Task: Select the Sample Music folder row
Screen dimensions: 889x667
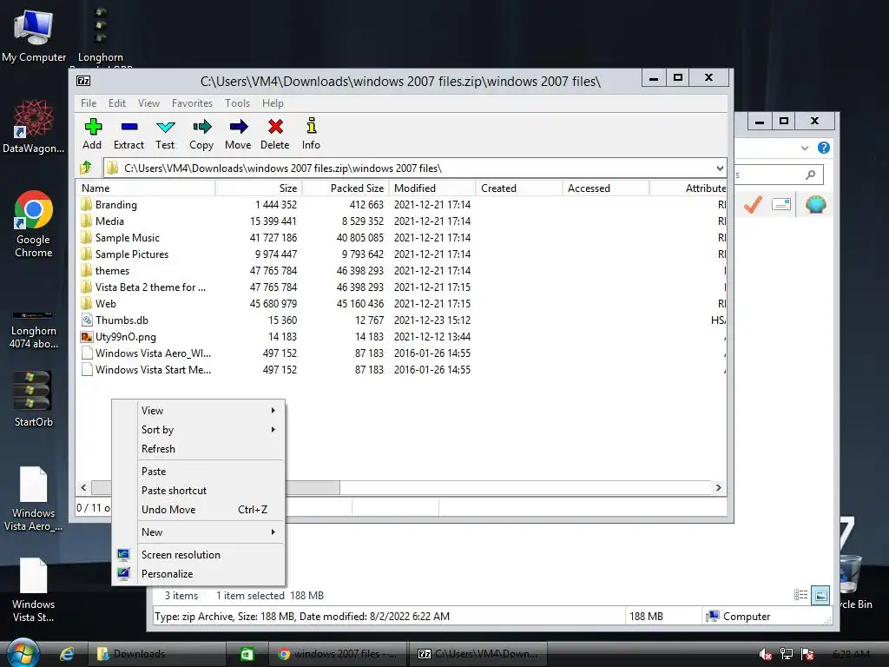Action: [x=401, y=238]
